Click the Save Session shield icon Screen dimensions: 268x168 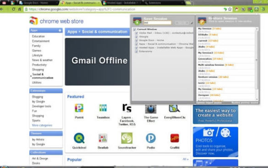[137, 21]
